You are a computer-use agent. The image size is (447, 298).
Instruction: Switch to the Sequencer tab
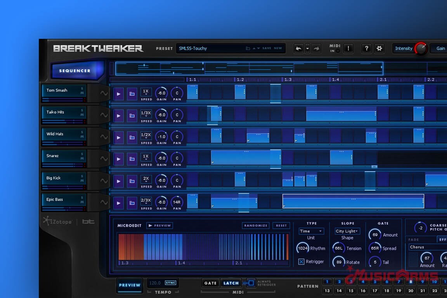tap(74, 71)
